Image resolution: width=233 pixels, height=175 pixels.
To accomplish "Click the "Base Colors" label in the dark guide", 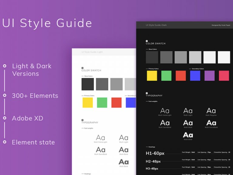I will coord(153,49).
